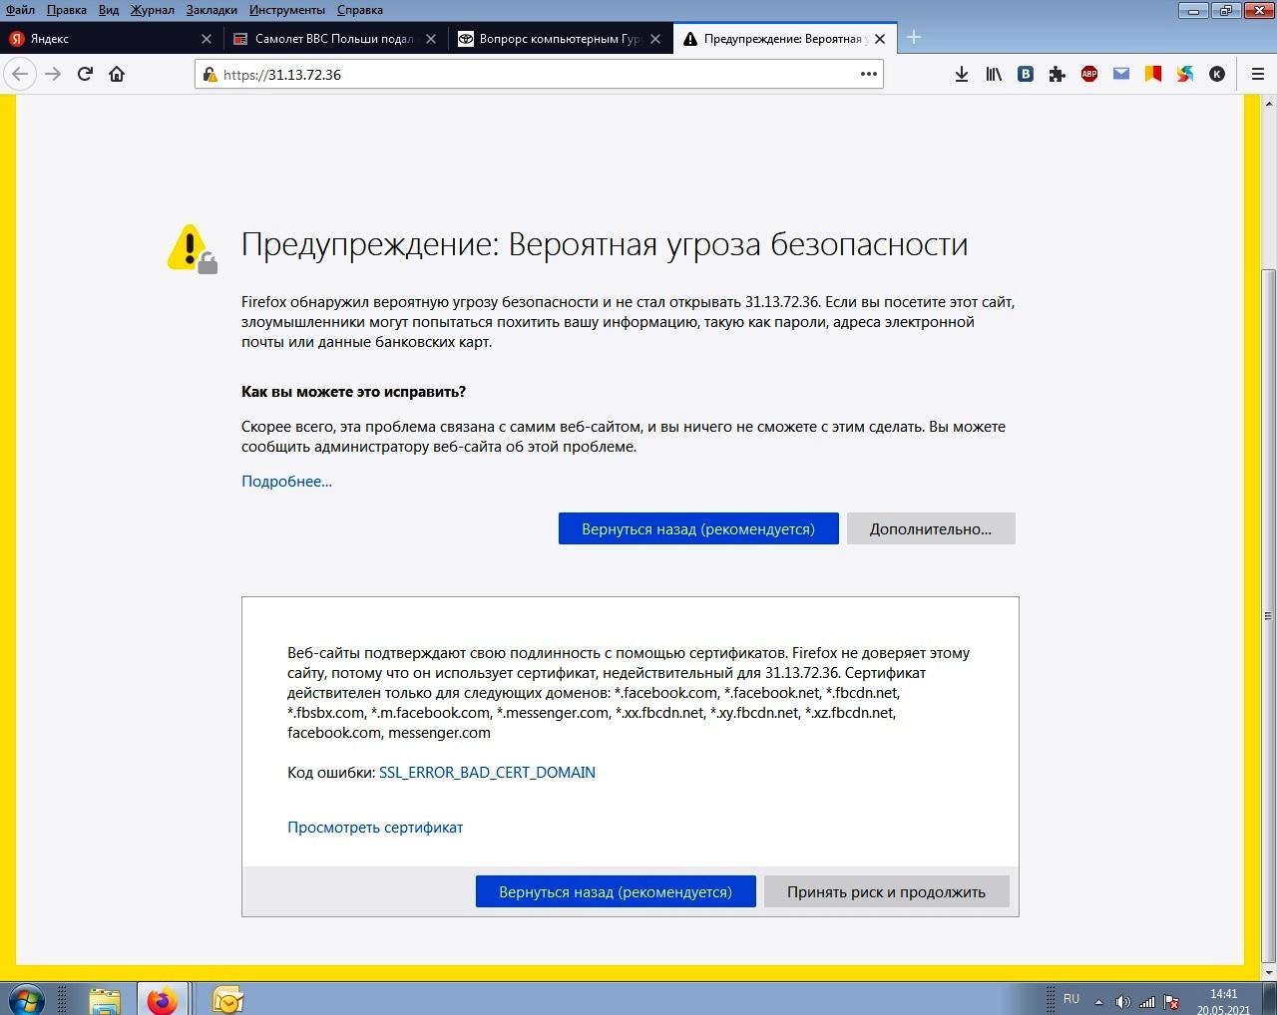Show hidden system tray icons
1277x1015 pixels.
(1098, 1001)
